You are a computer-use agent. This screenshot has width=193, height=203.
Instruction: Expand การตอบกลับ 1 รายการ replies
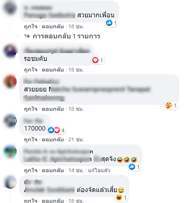[x=66, y=36]
